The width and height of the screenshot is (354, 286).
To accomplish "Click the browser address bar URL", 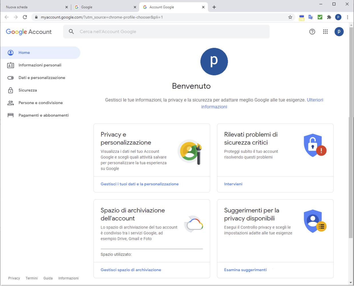I will (102, 17).
